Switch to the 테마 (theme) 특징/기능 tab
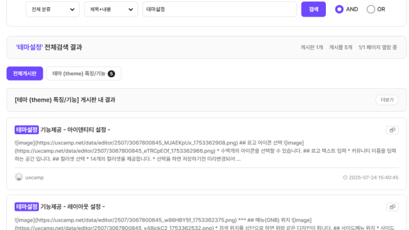This screenshot has height=230, width=409. pyautogui.click(x=84, y=73)
